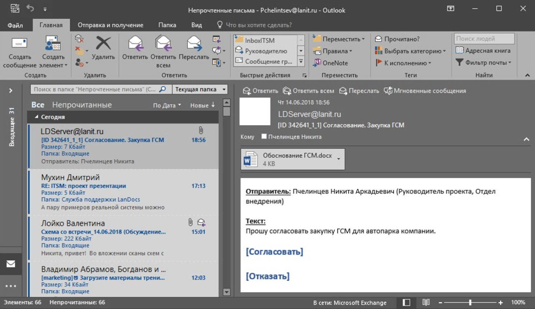Open the К исполнению flag dropdown
535x309 pixels.
point(403,63)
